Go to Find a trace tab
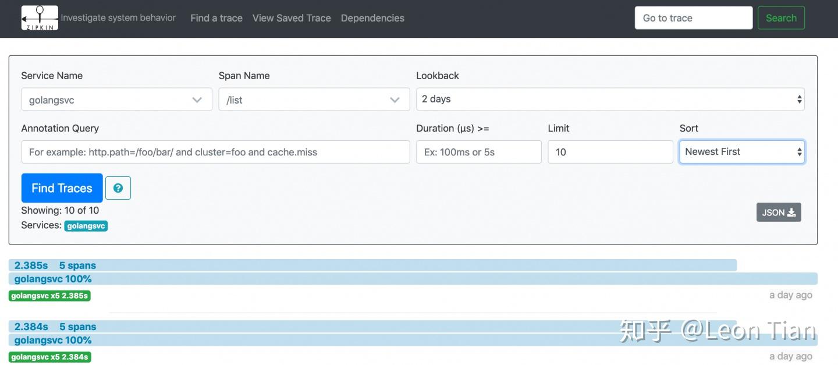Viewport: 838px width, 365px height. 216,18
